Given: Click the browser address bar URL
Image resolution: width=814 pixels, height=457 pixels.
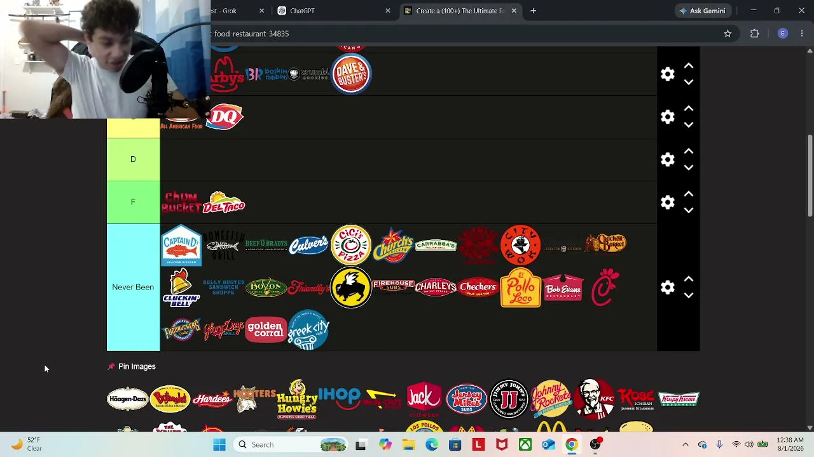Looking at the screenshot, I should tap(251, 34).
